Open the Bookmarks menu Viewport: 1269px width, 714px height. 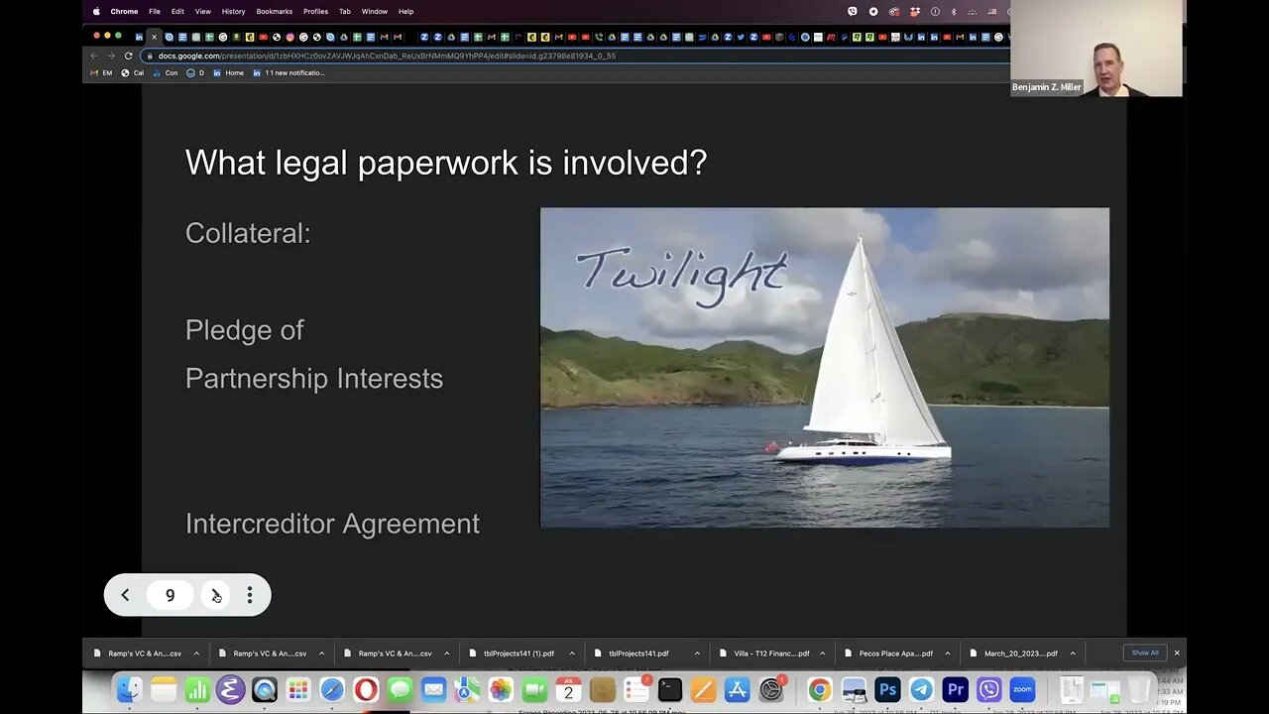274,11
